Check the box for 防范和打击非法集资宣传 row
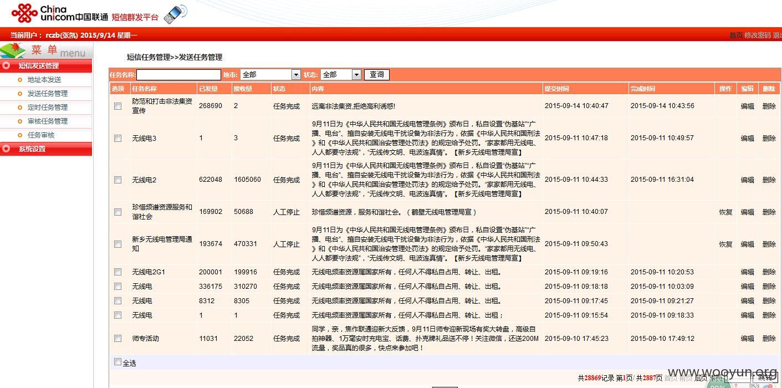This screenshot has height=388, width=782. click(117, 106)
